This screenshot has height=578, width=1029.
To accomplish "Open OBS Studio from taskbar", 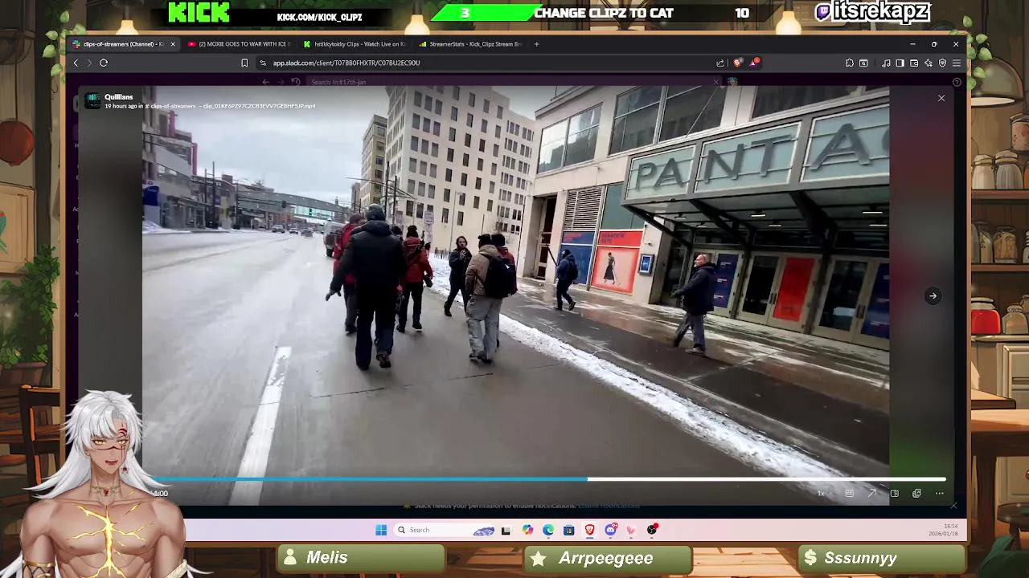I will click(x=652, y=530).
